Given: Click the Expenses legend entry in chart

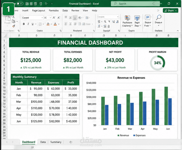Looking at the screenshot, I should (x=139, y=135).
